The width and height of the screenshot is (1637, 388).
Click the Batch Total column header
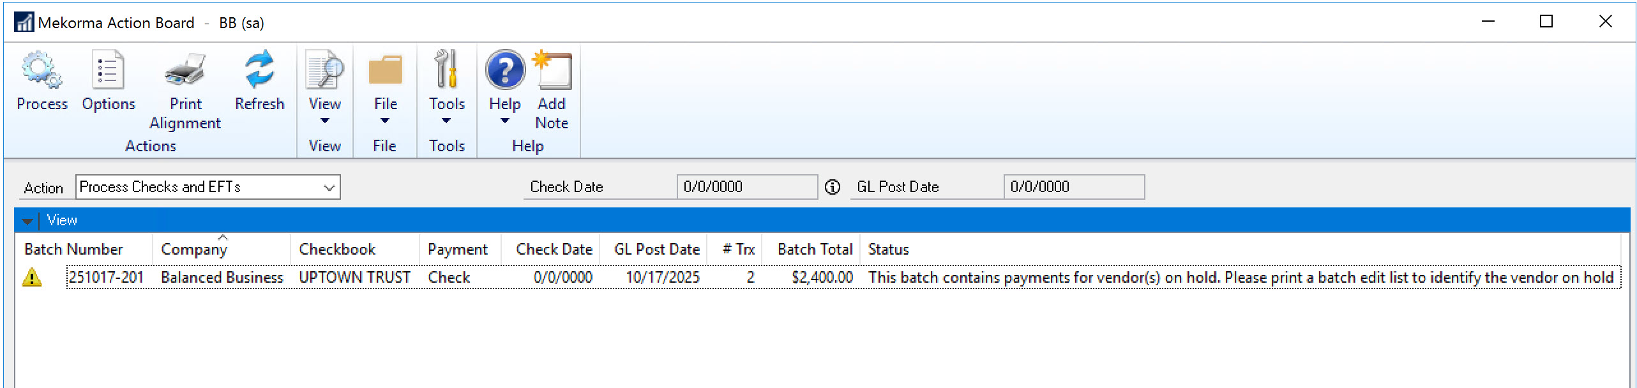(x=814, y=250)
